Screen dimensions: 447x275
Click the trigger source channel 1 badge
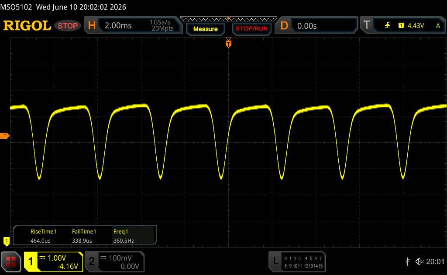point(401,26)
